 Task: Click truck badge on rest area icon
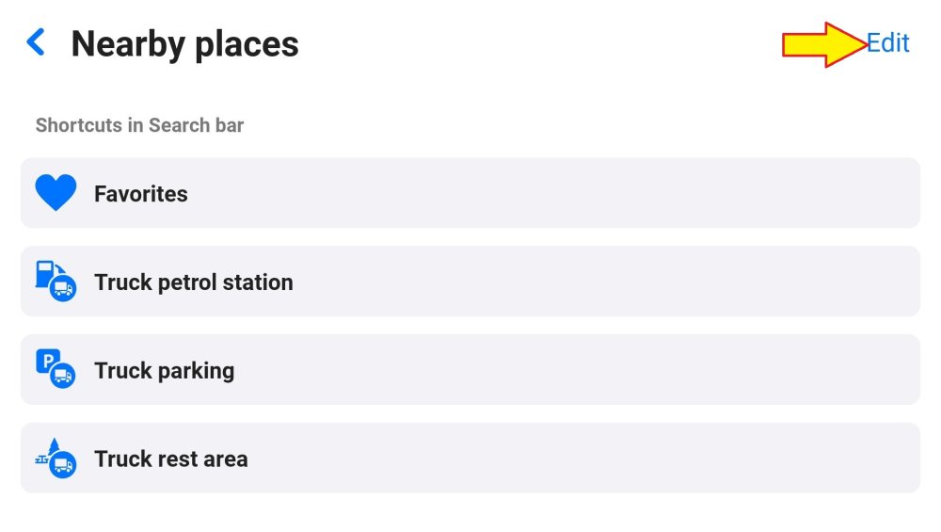point(63,465)
